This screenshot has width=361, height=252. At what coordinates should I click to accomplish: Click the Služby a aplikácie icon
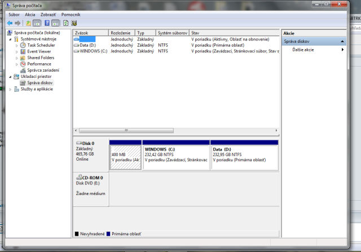[16, 89]
